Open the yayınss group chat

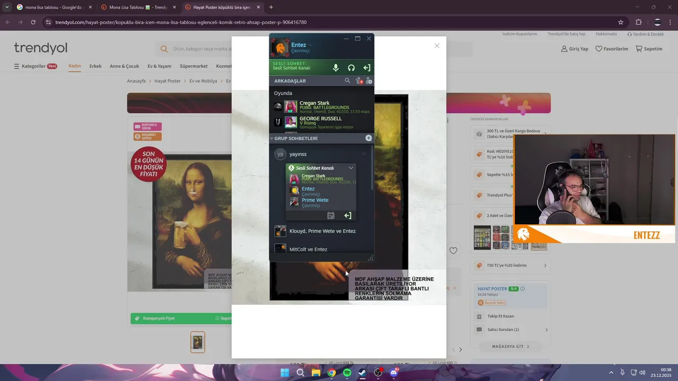pyautogui.click(x=298, y=154)
